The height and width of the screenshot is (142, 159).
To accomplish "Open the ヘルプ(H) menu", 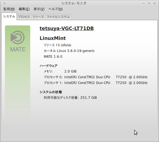I will [x=56, y=9].
